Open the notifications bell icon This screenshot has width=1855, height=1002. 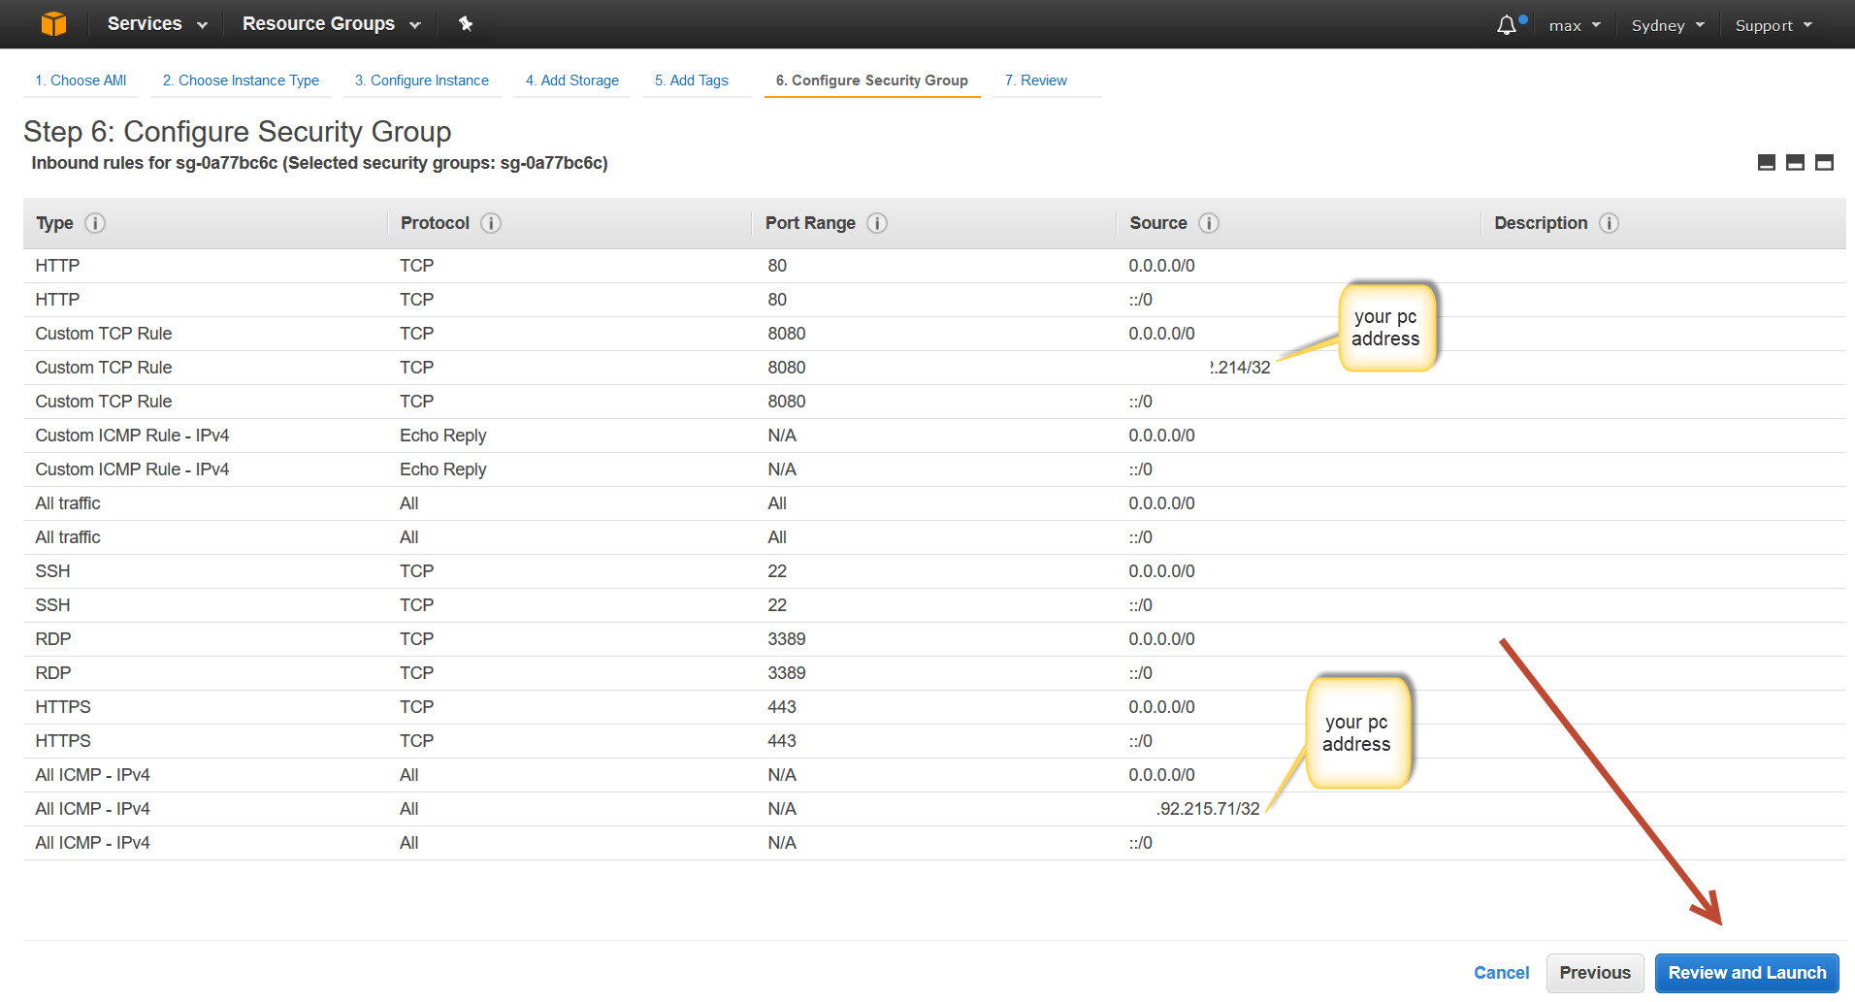[x=1507, y=25]
